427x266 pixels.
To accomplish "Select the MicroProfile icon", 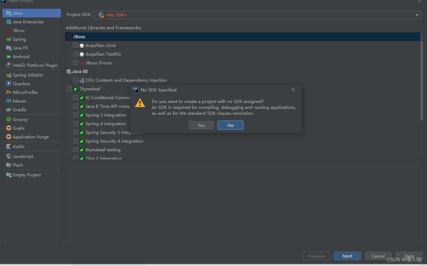I will click(9, 92).
